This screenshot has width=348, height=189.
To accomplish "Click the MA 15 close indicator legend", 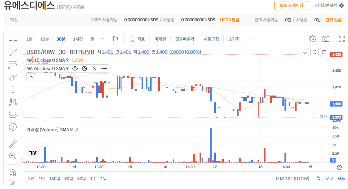I will (x=47, y=60).
